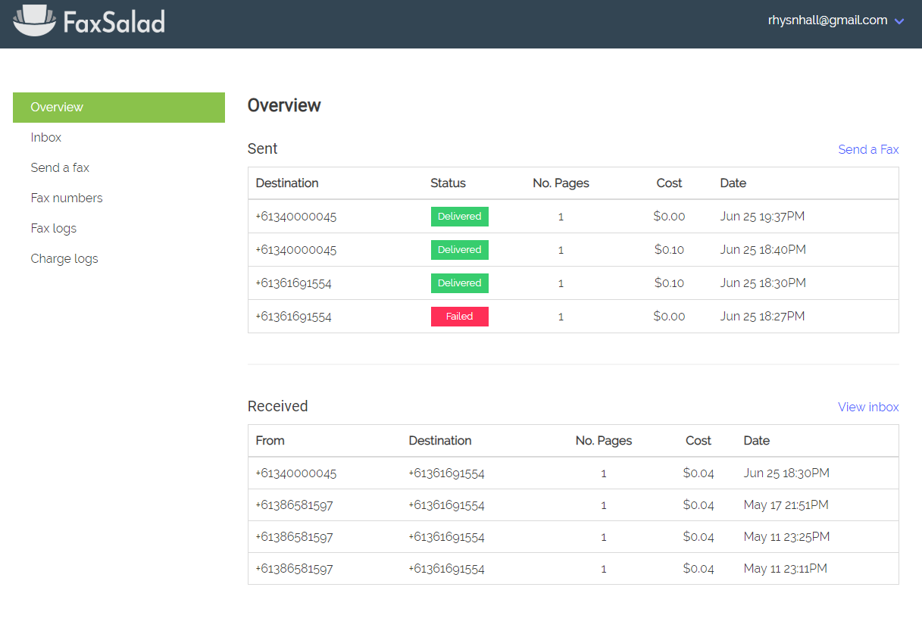Open Fax logs in the sidebar
The image size is (922, 634).
tap(54, 228)
